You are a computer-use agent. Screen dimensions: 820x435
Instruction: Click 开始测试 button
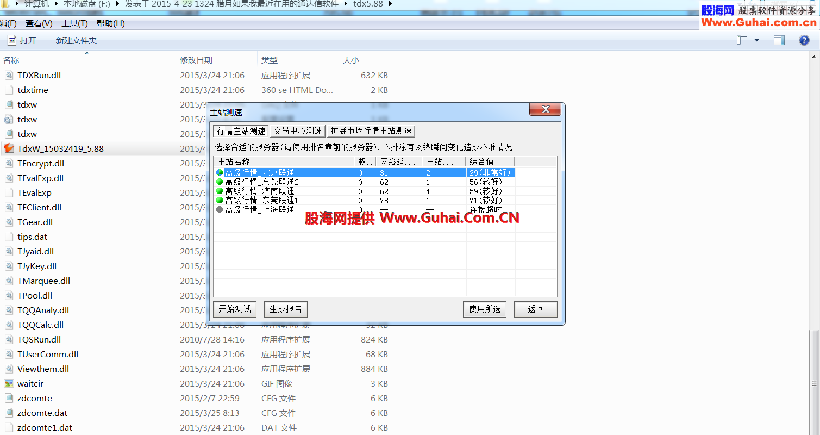(x=235, y=309)
